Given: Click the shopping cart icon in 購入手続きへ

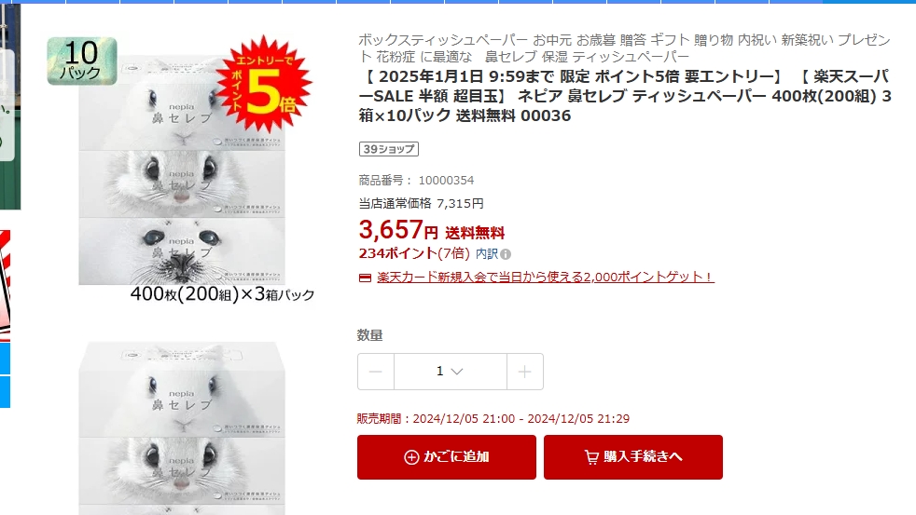Looking at the screenshot, I should tap(591, 457).
